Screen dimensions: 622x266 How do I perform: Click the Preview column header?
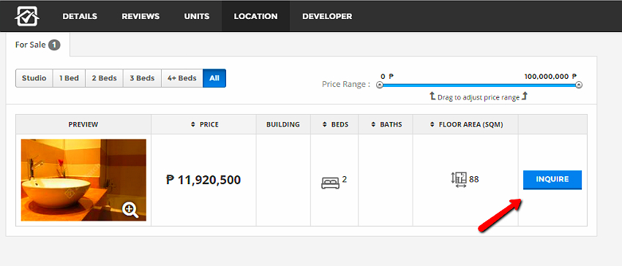click(83, 124)
